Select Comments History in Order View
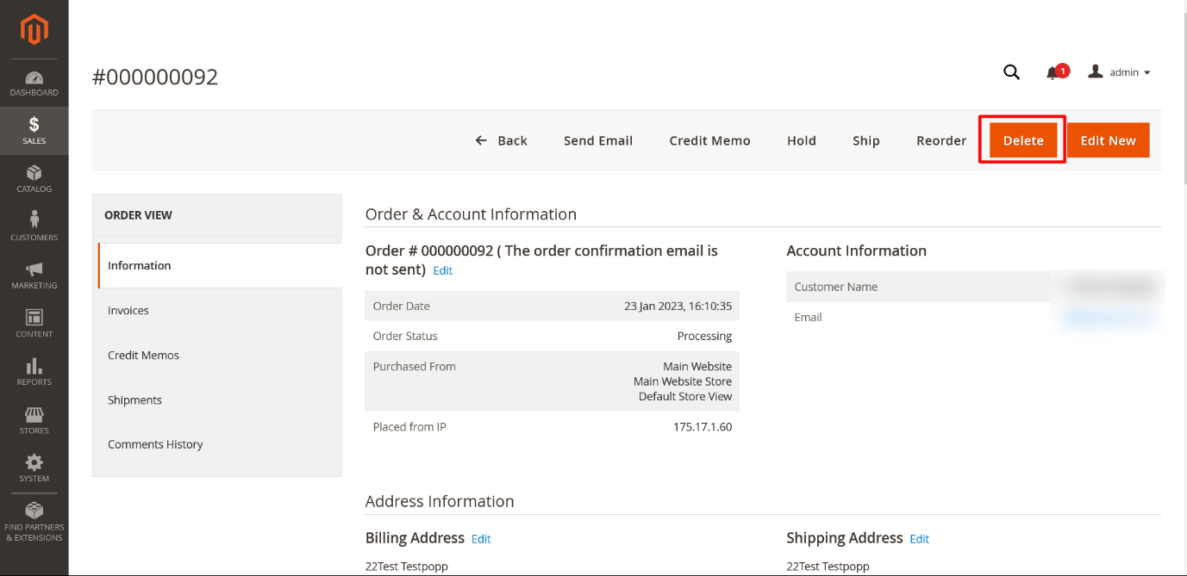The image size is (1187, 576). tap(155, 444)
